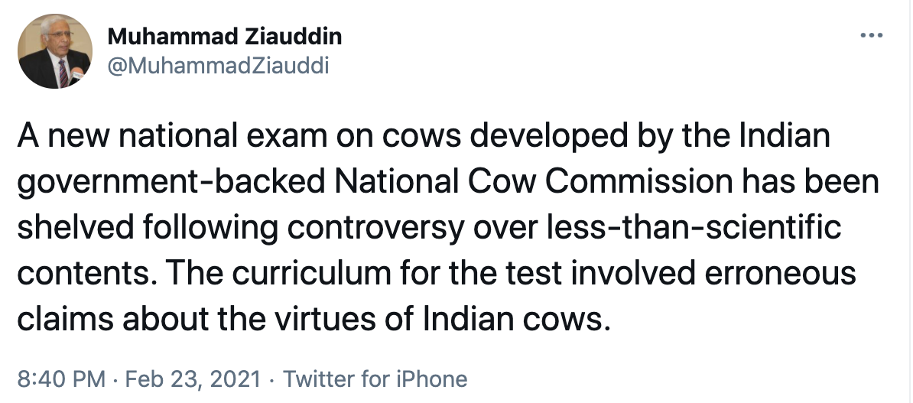Click Muhammad Ziauddin's profile photo
Image resolution: width=913 pixels, height=403 pixels.
[x=55, y=51]
